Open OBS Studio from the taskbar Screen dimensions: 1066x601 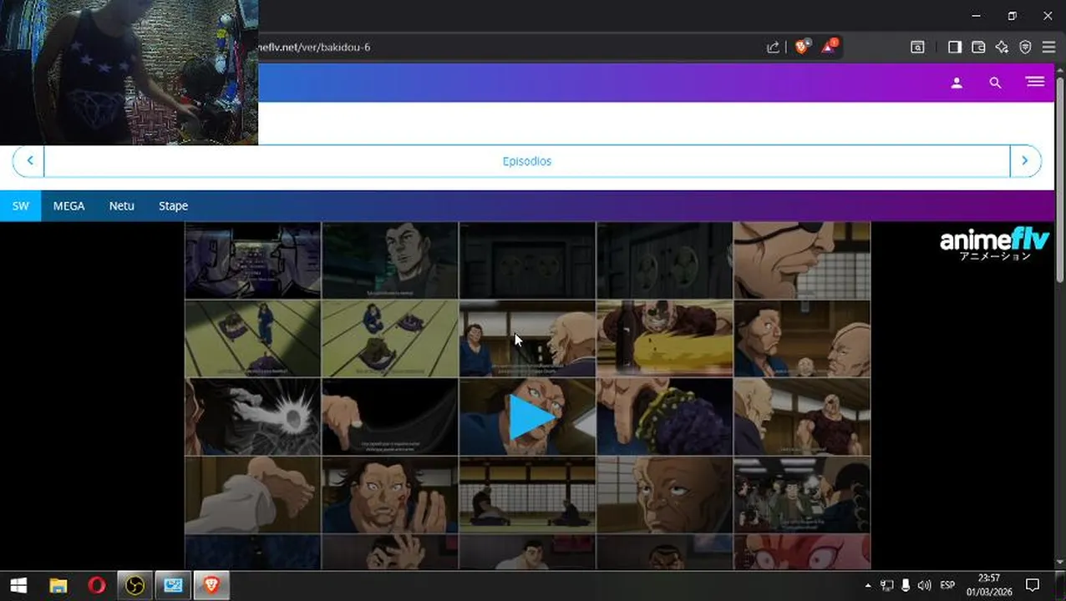click(135, 586)
